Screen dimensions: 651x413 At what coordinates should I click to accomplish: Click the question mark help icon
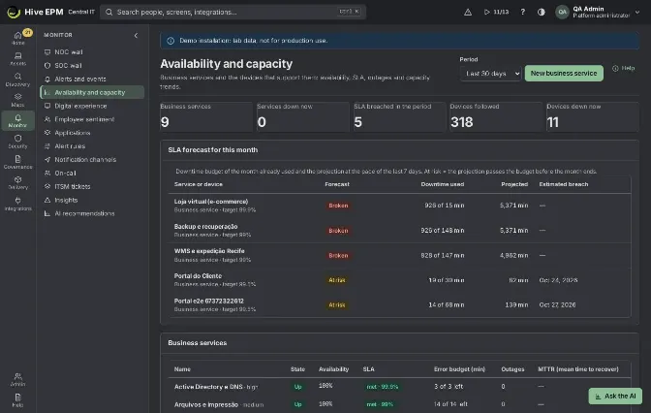pyautogui.click(x=523, y=12)
